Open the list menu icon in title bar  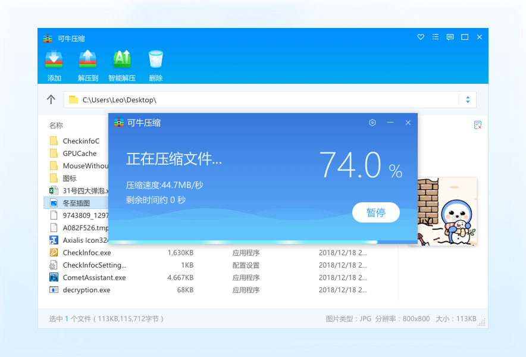(435, 37)
